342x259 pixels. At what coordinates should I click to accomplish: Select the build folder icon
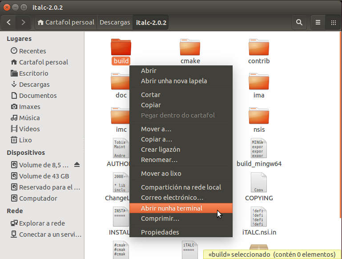click(x=121, y=47)
